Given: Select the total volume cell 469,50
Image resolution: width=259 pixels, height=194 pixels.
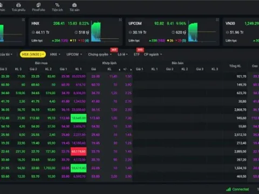Looking at the screenshot, I should (241, 176).
